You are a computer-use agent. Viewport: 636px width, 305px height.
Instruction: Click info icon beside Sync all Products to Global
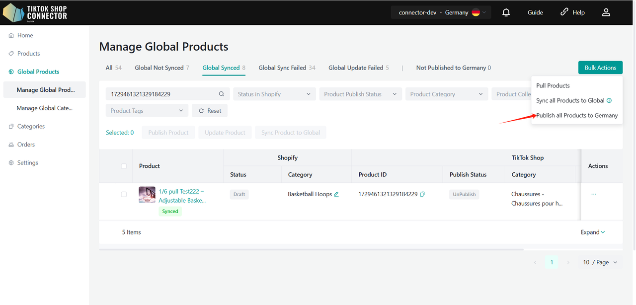pyautogui.click(x=609, y=100)
